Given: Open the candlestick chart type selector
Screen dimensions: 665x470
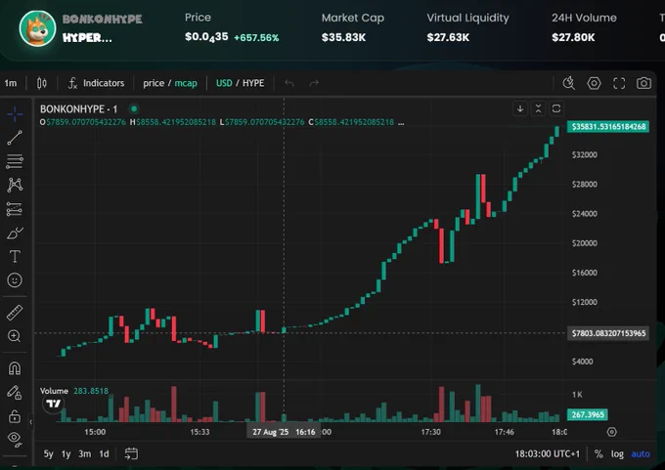Looking at the screenshot, I should click(x=41, y=83).
